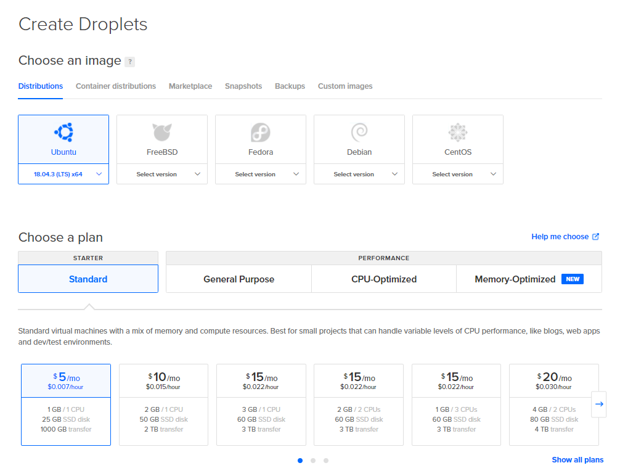Pick the Fedora distribution icon
Screen dimensions: 620x476
click(261, 132)
